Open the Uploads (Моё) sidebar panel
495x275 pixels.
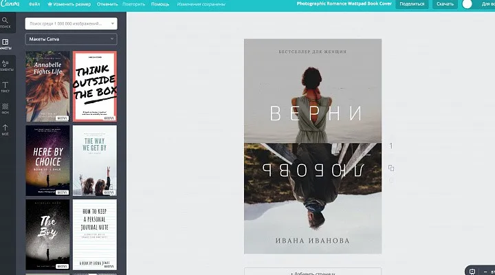tap(5, 129)
